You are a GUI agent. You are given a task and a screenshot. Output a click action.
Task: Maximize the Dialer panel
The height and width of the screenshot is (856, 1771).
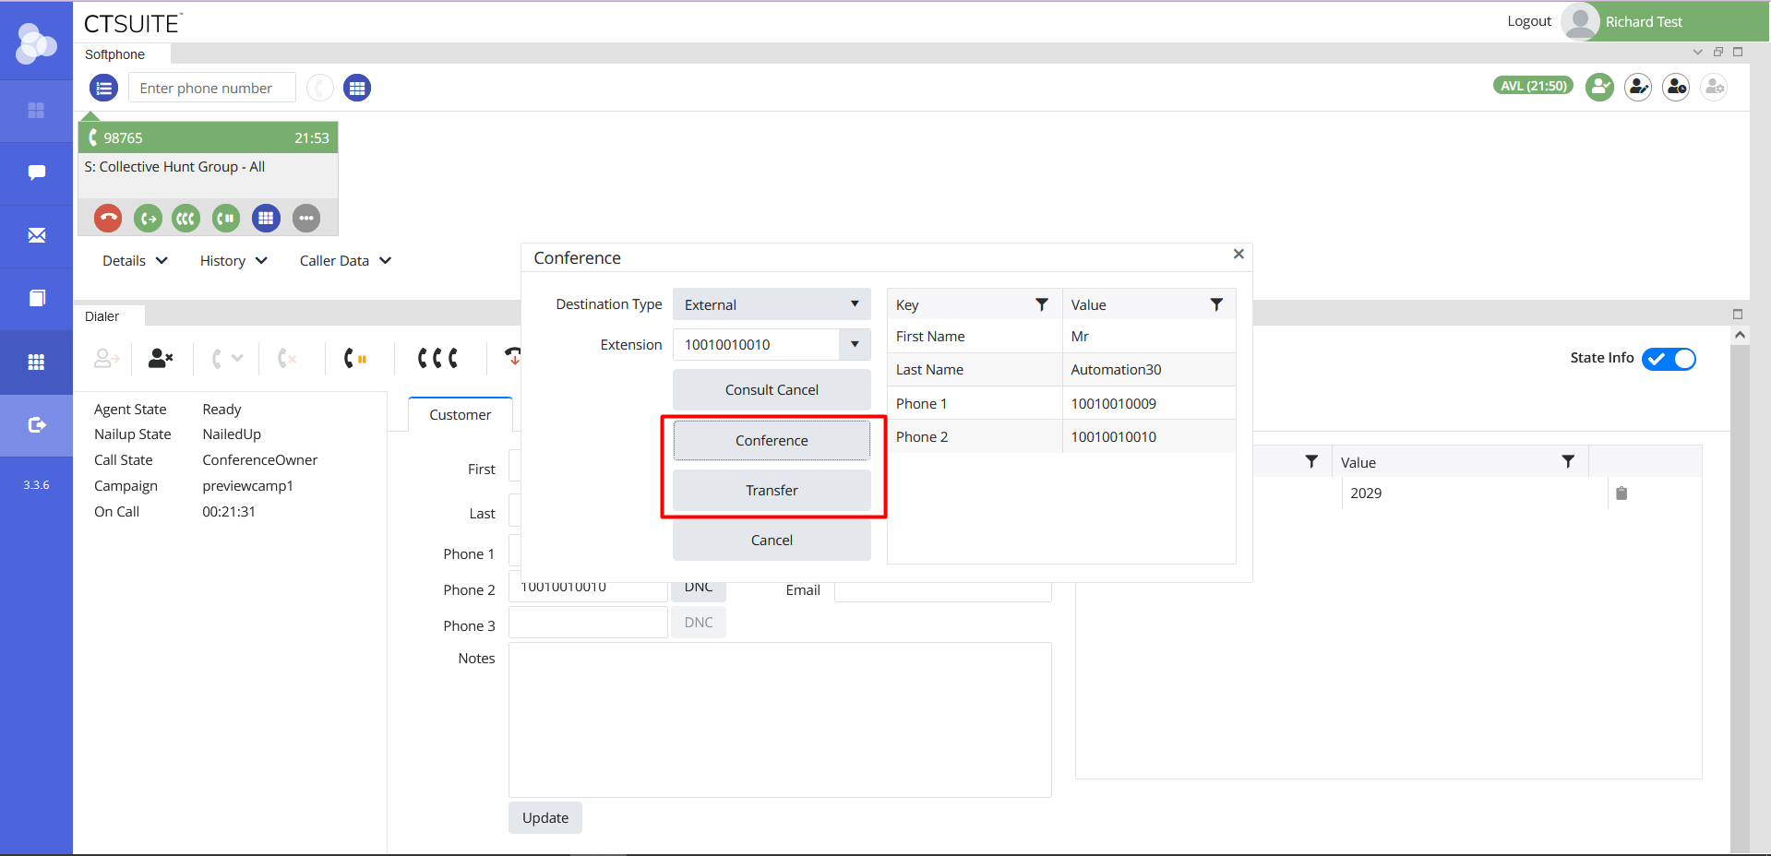pyautogui.click(x=1738, y=315)
